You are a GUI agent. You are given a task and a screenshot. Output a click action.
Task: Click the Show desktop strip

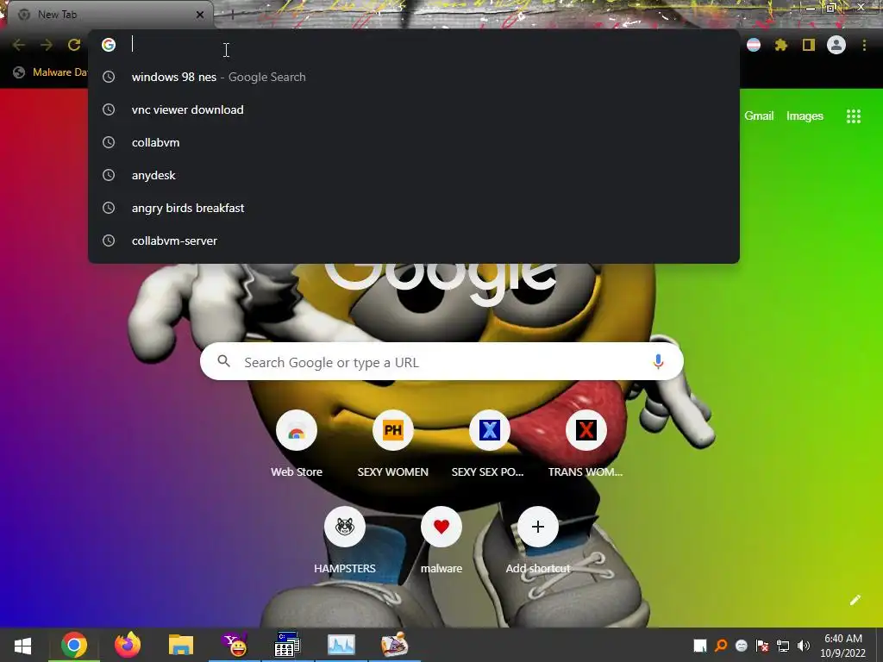click(880, 645)
